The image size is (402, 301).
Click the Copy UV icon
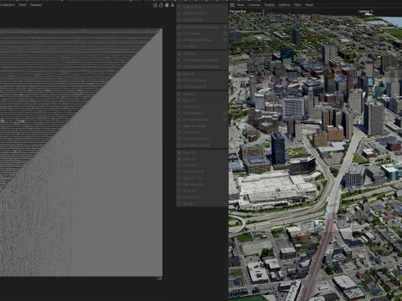(x=179, y=153)
